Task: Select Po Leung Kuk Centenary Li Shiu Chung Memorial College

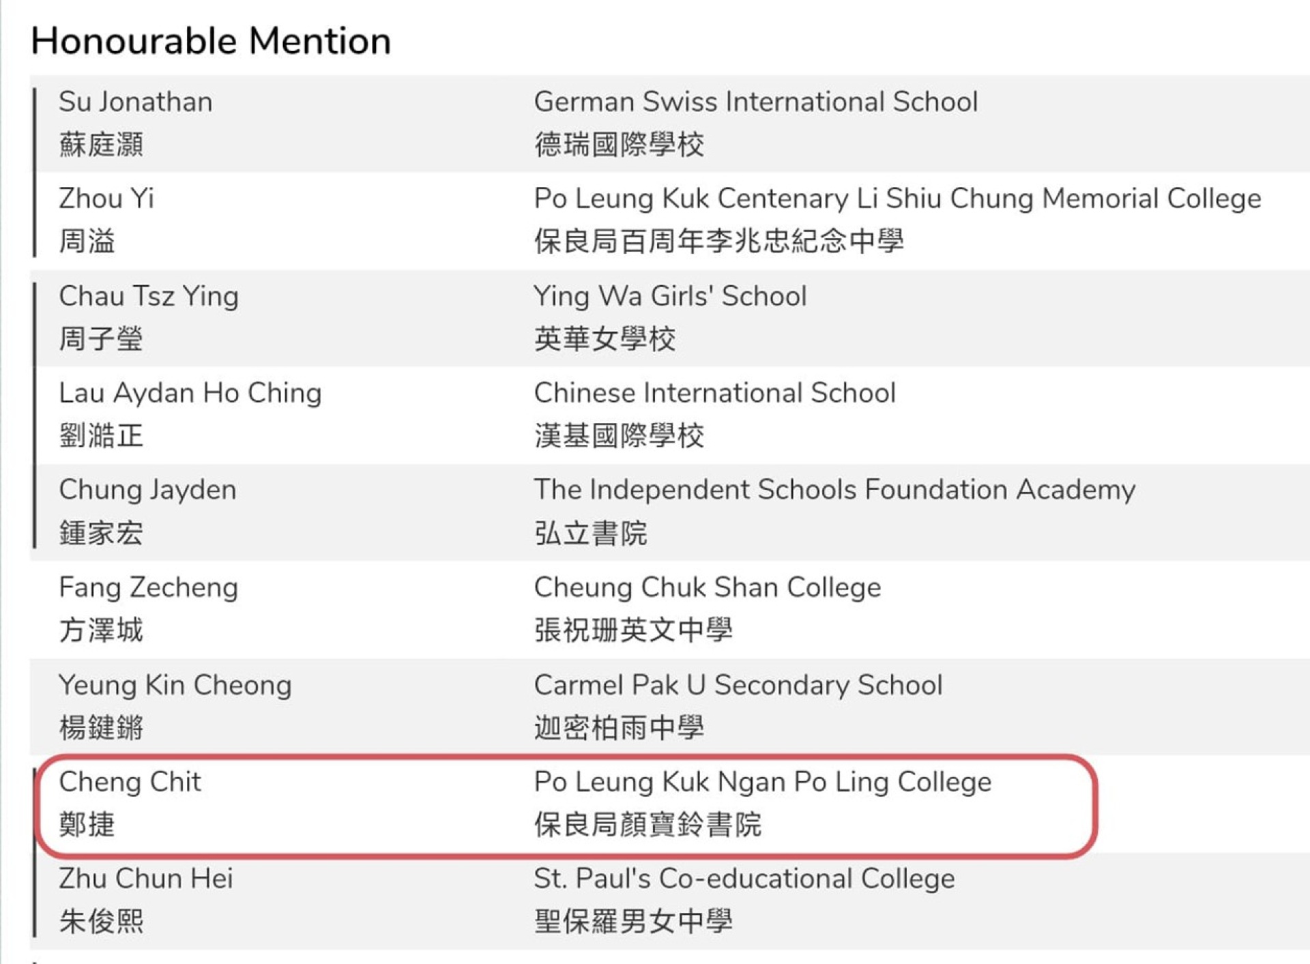Action: point(897,199)
